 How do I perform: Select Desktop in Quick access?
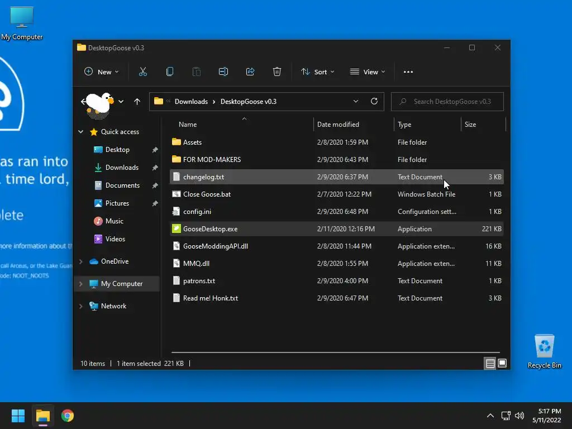pyautogui.click(x=117, y=150)
